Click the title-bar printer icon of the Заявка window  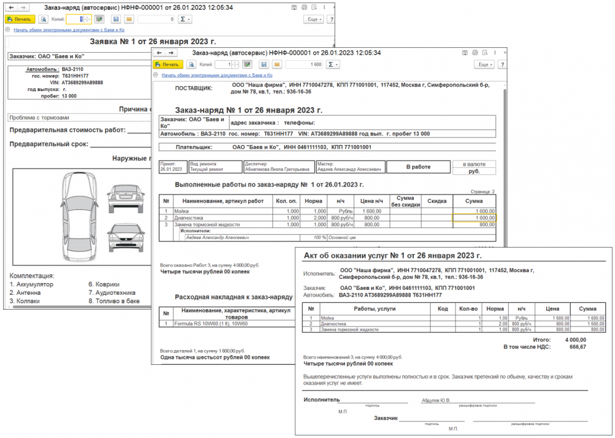point(304,7)
